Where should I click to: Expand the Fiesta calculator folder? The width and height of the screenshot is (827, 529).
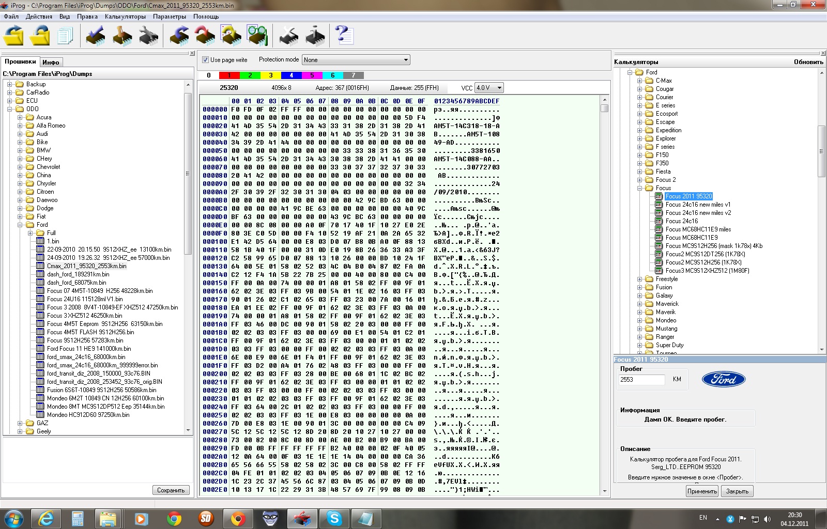point(640,172)
